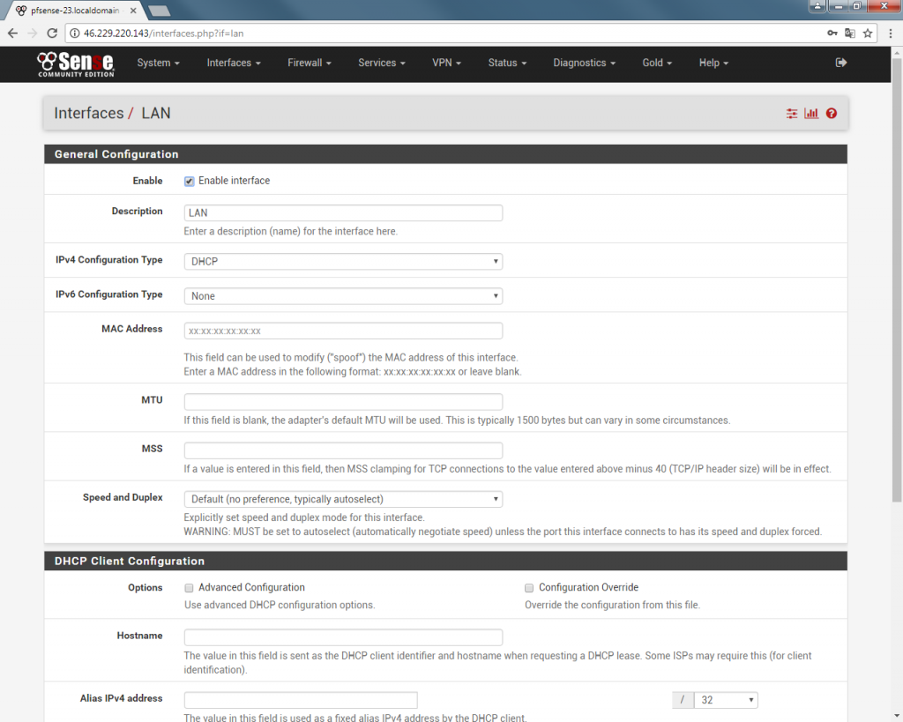Viewport: 903px width, 722px height.
Task: Open the Status menu
Action: 507,63
